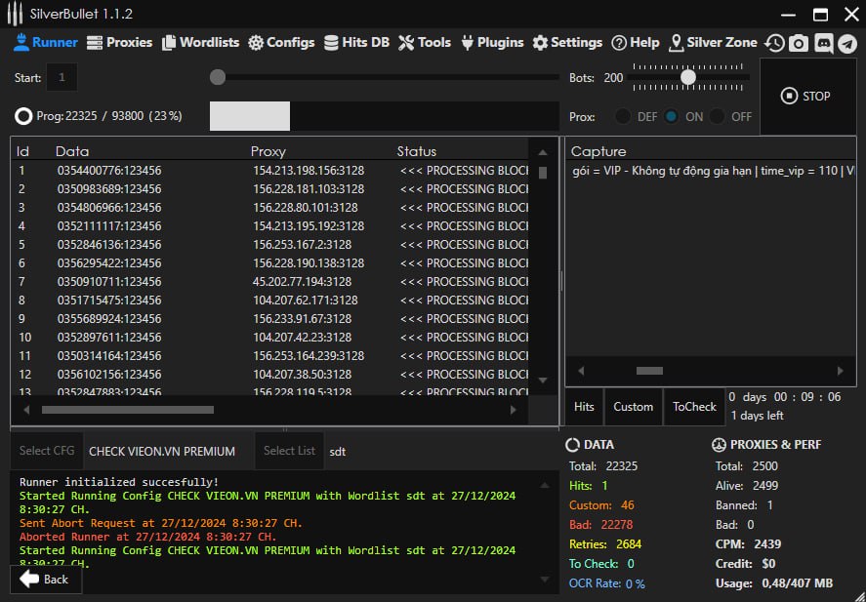This screenshot has height=602, width=866.
Task: Click the bot list scroll down arrow
Action: tap(543, 381)
